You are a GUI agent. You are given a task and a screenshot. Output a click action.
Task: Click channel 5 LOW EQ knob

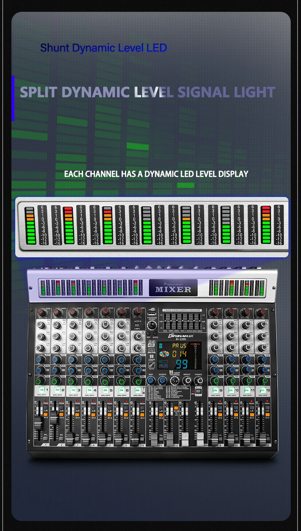click(105, 348)
